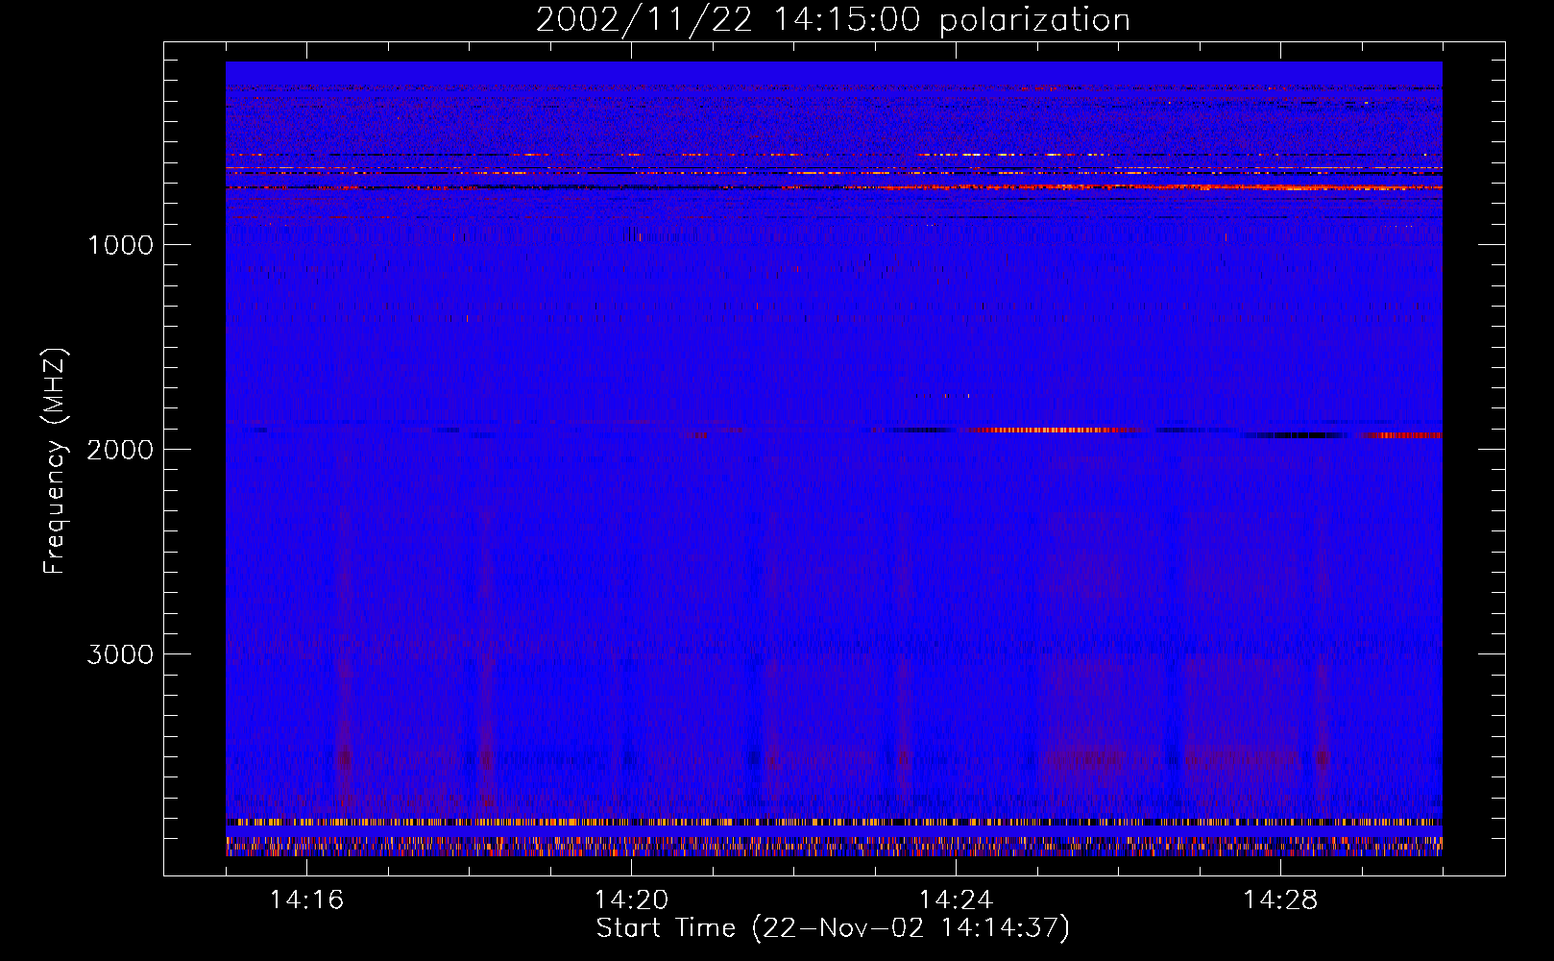Screen dimensions: 1554x961
Task: Click the "14:20" time tick label
Action: point(632,899)
